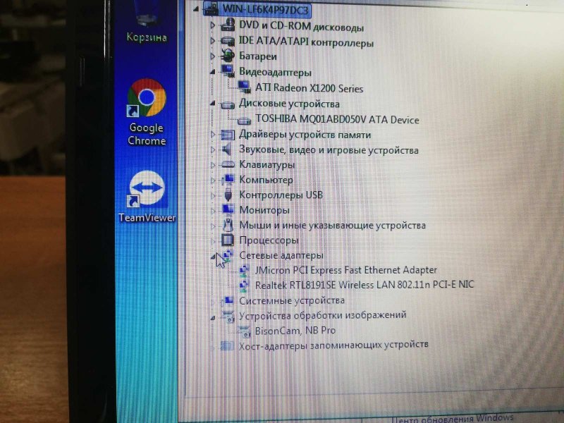
Task: Collapse the Сетевые адаптеры node
Action: coord(214,255)
